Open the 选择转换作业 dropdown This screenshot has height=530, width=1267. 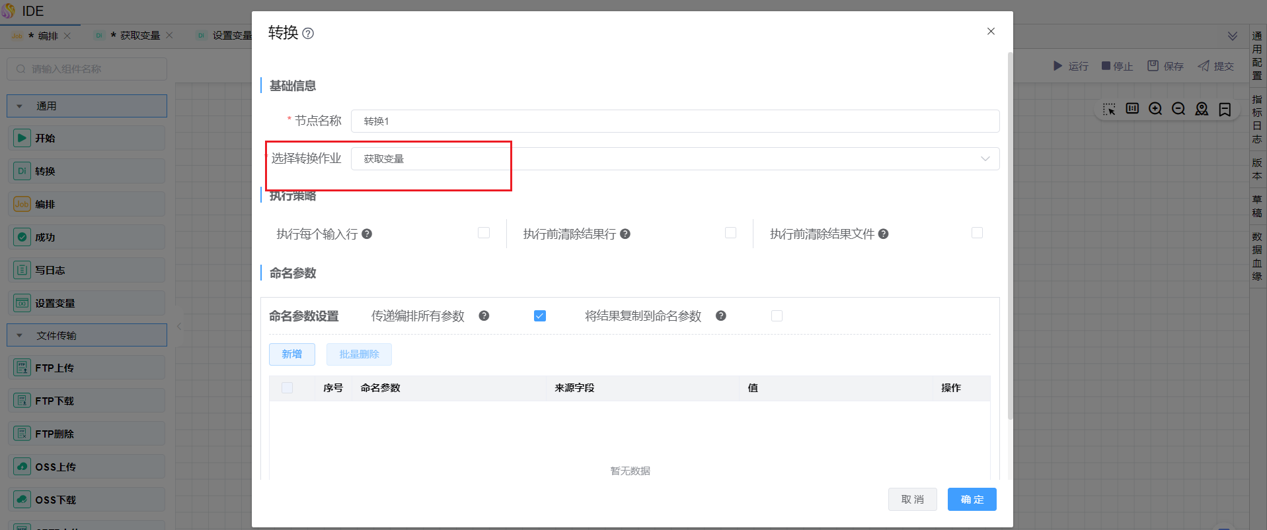pos(674,159)
